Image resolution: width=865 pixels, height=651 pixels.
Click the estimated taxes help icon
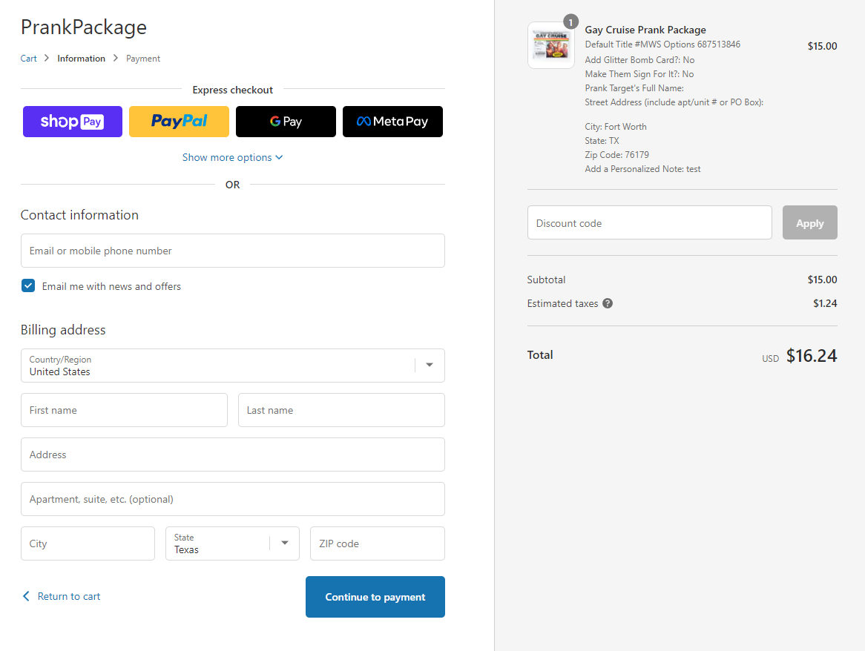[x=608, y=303]
